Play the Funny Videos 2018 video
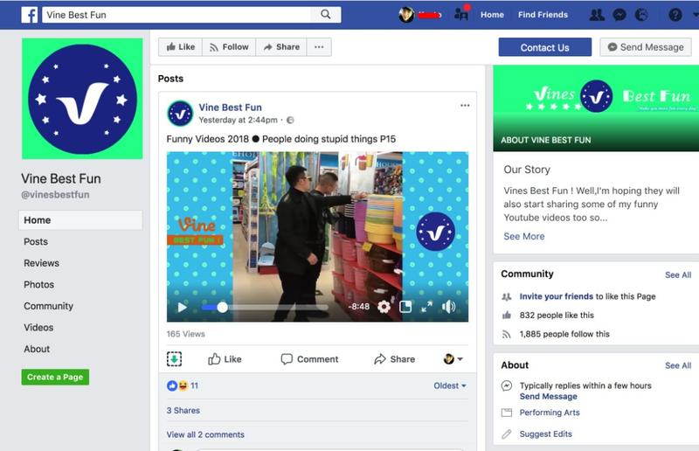Screen dimensions: 699x451 coord(182,307)
